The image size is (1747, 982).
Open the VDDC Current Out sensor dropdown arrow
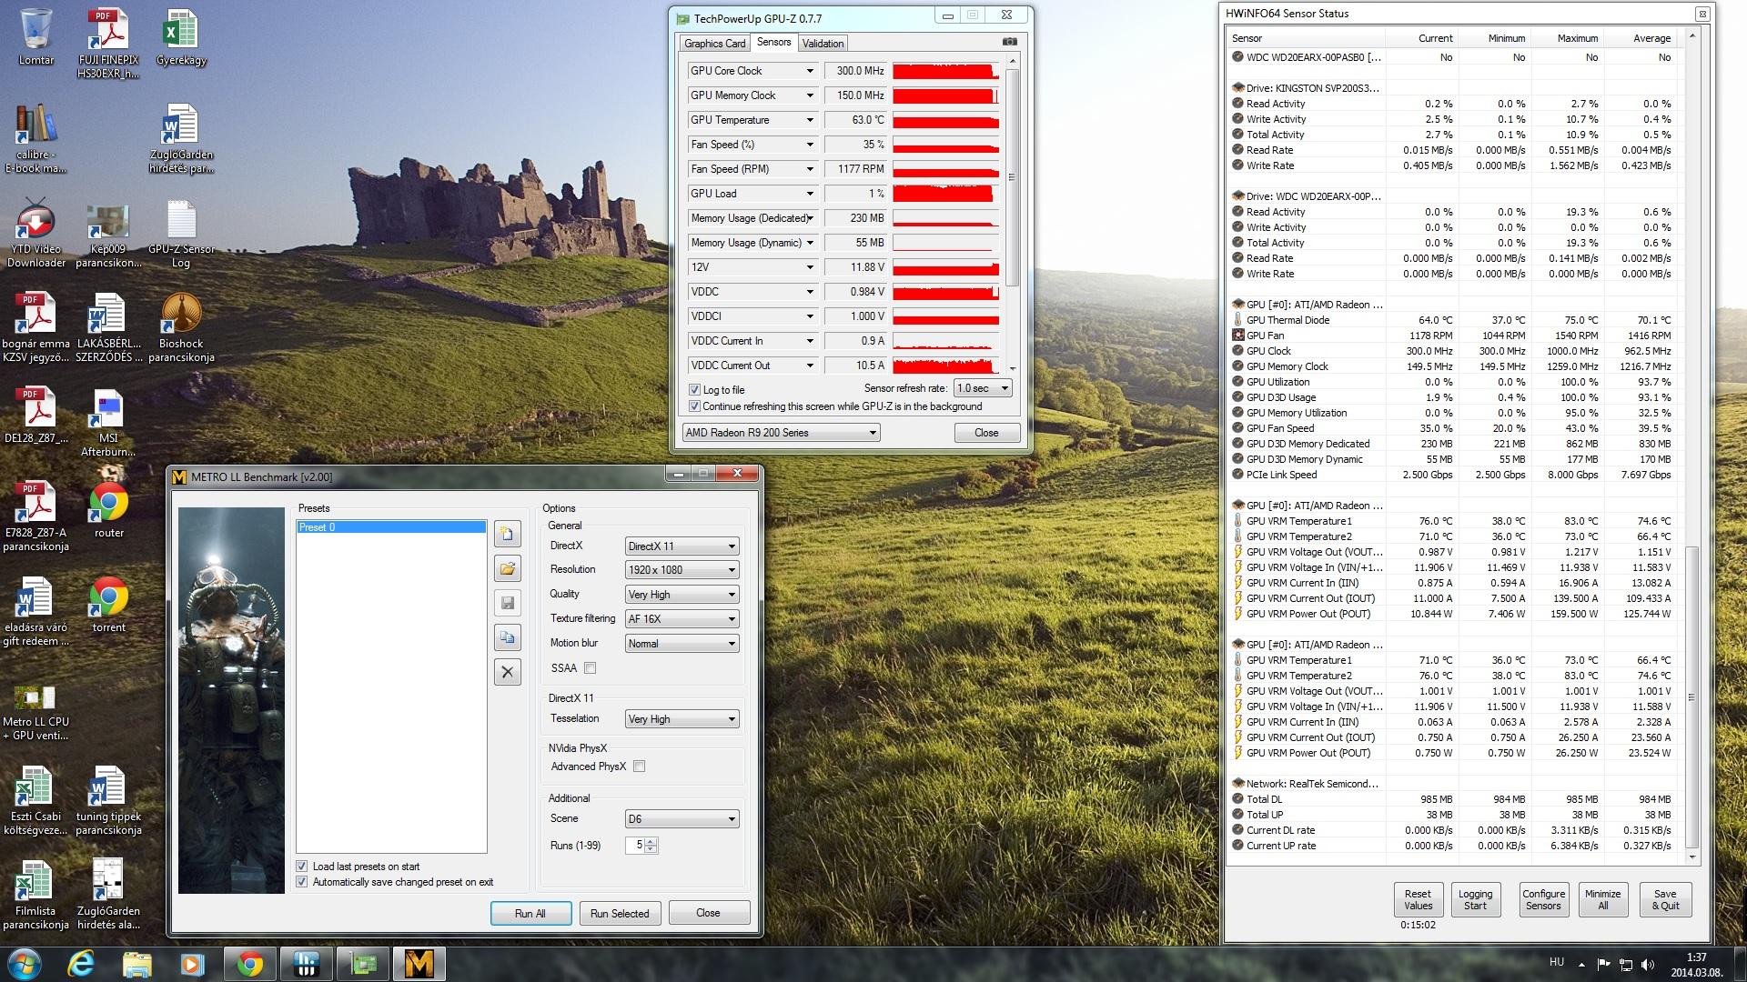coord(809,366)
